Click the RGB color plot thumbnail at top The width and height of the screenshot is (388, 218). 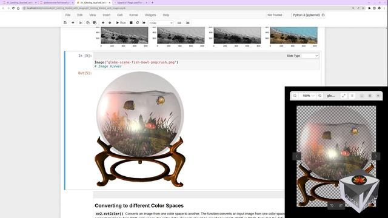[293, 35]
